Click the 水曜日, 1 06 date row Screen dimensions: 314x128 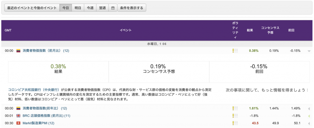[157, 44]
